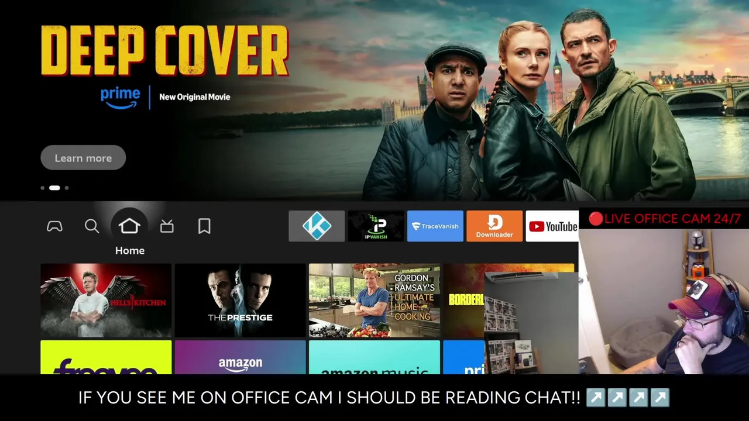
Task: Click the first carousel page dot
Action: tap(42, 188)
